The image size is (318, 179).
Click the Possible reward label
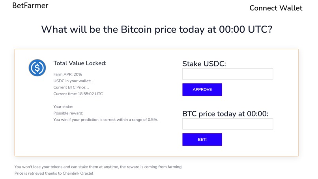coord(68,113)
